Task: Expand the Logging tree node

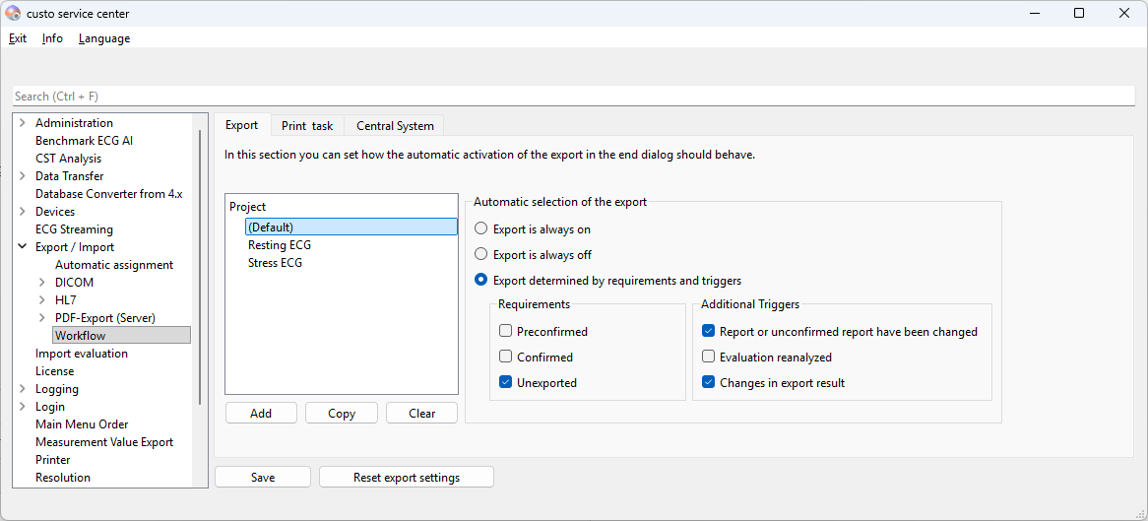Action: coord(23,389)
